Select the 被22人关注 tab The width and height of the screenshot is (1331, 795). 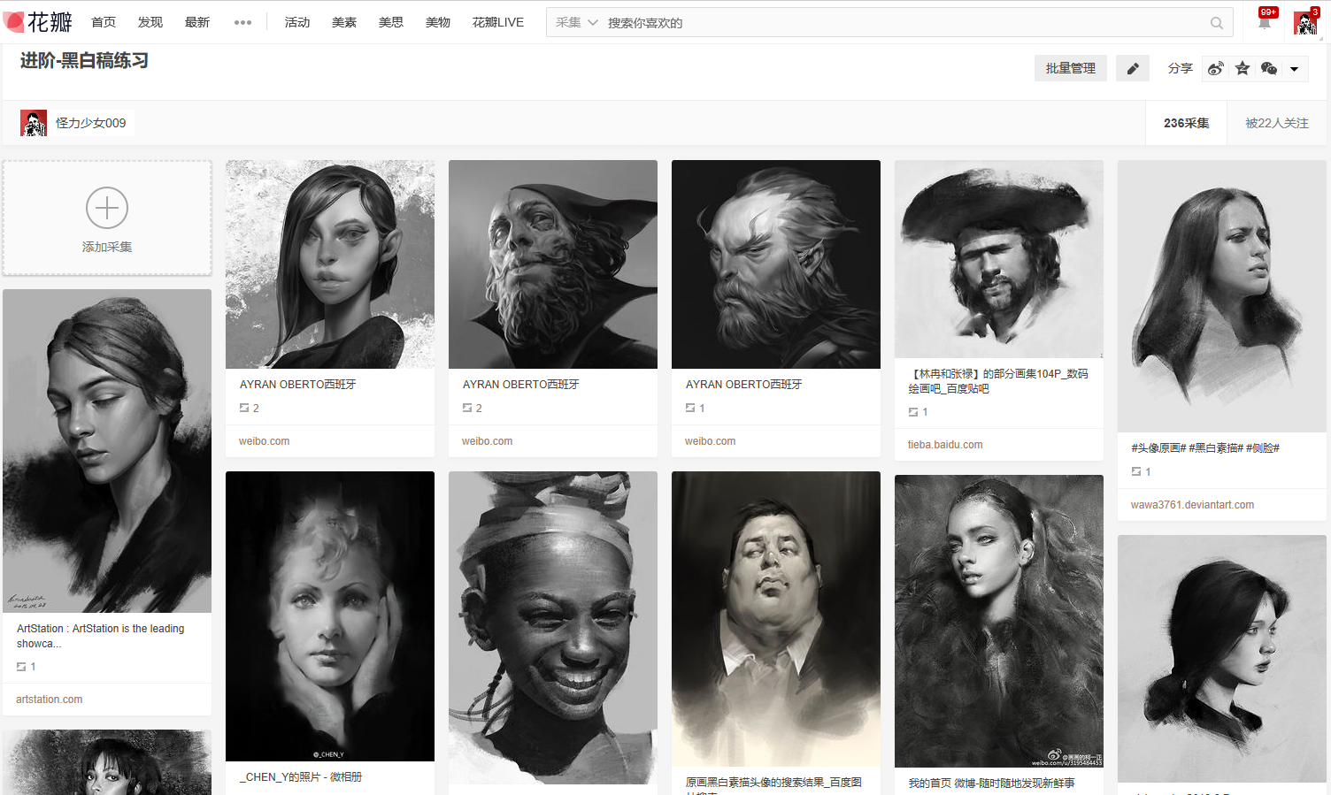[1277, 123]
